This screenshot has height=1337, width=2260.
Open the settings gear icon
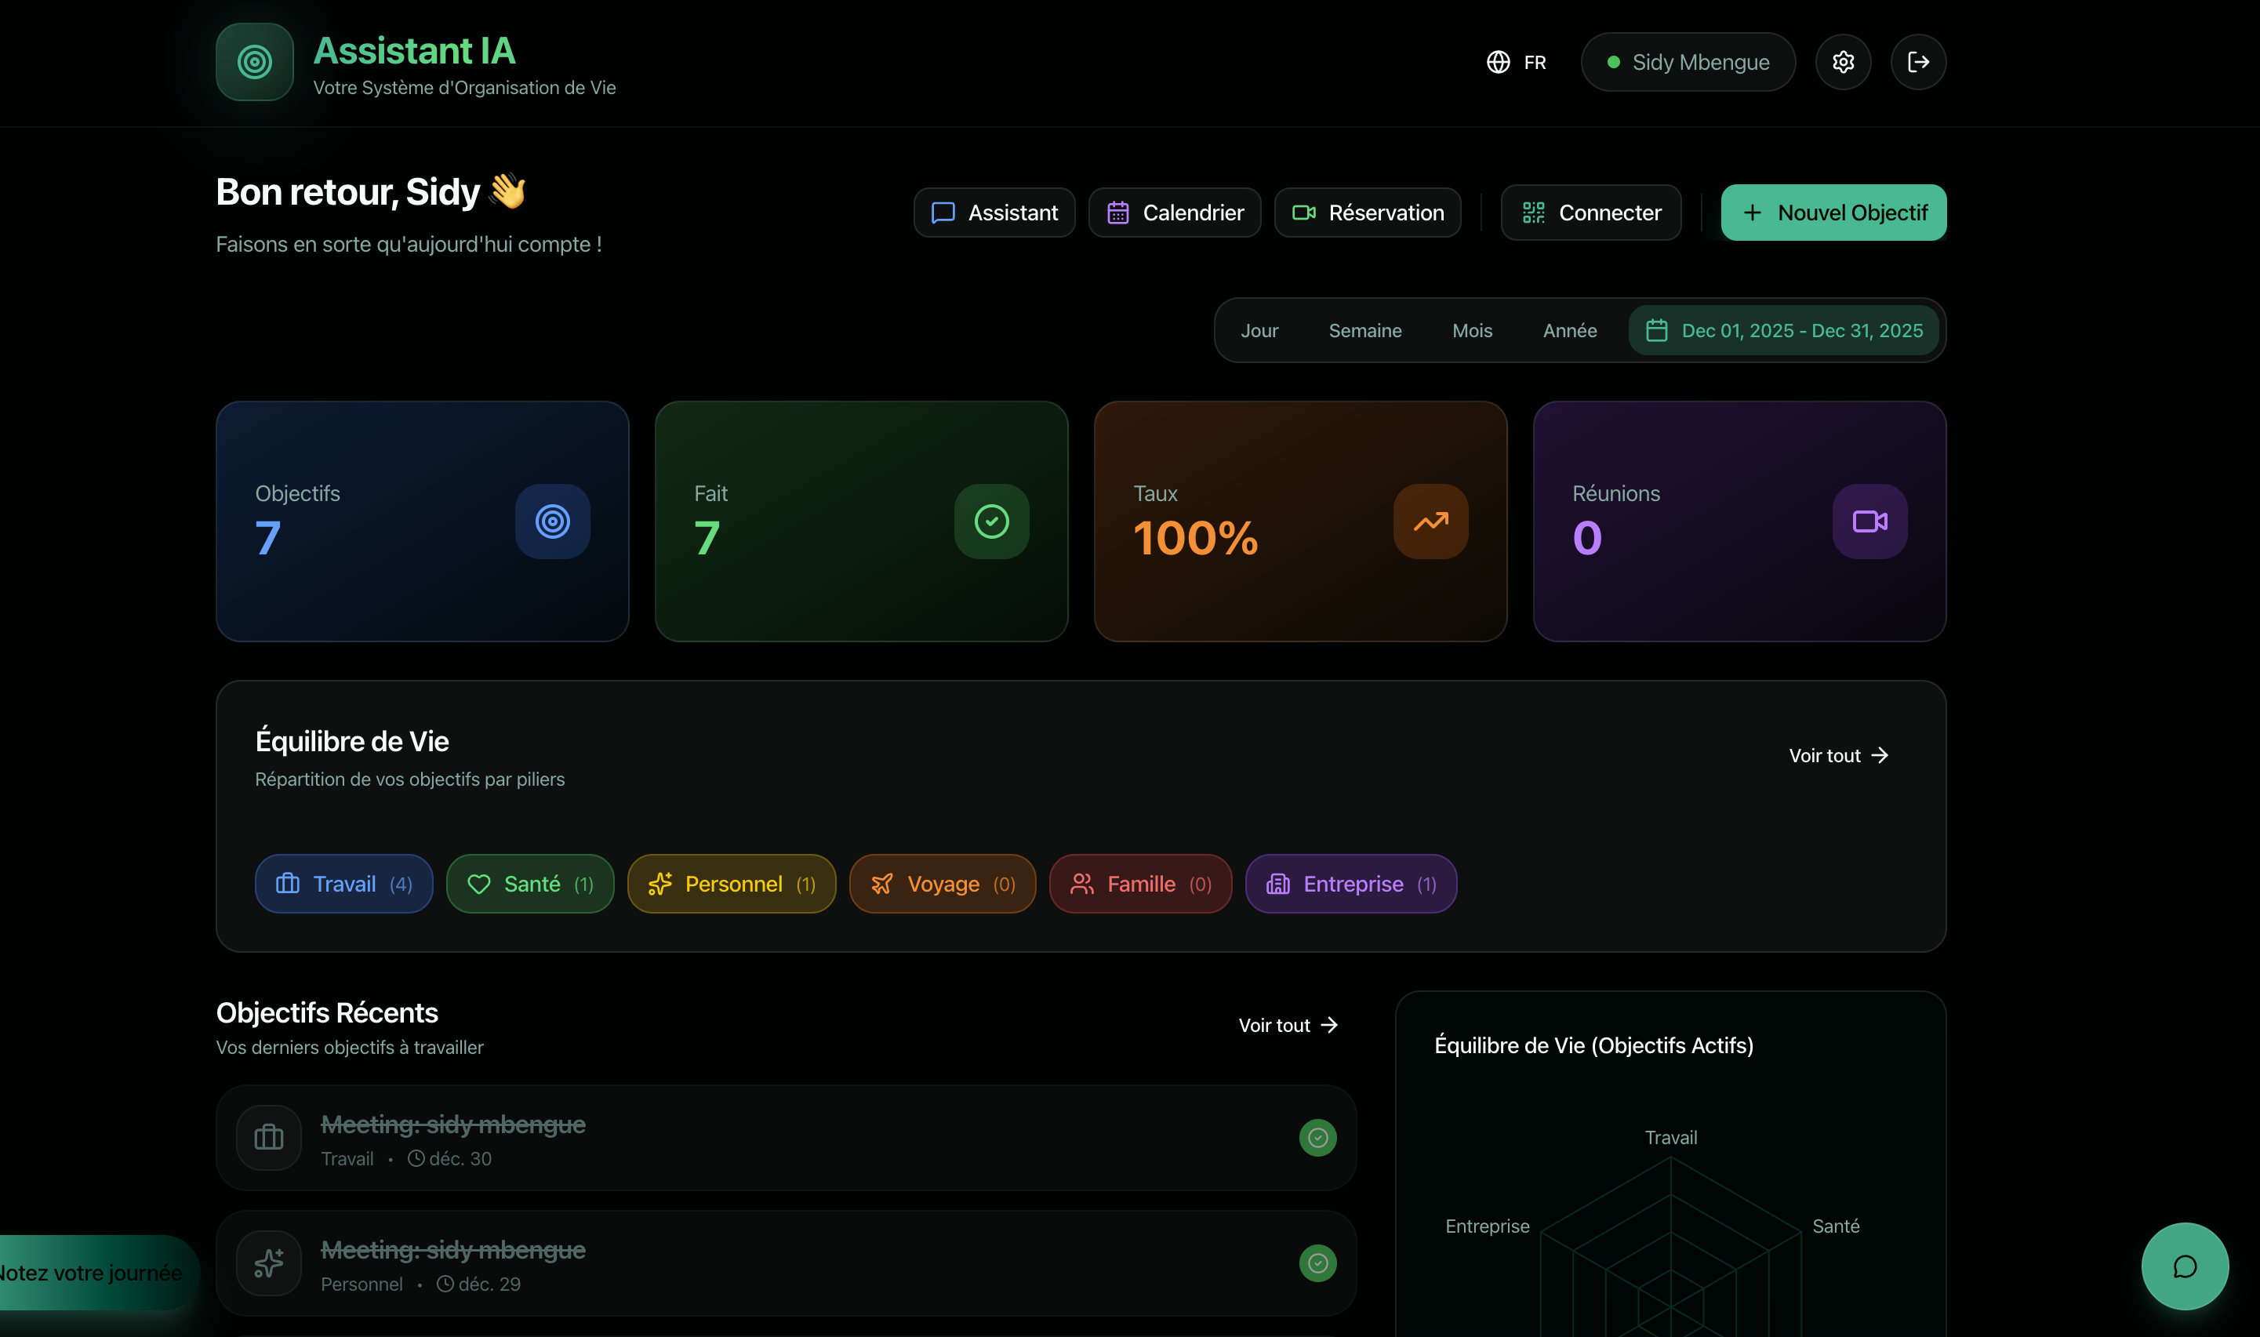(x=1843, y=62)
